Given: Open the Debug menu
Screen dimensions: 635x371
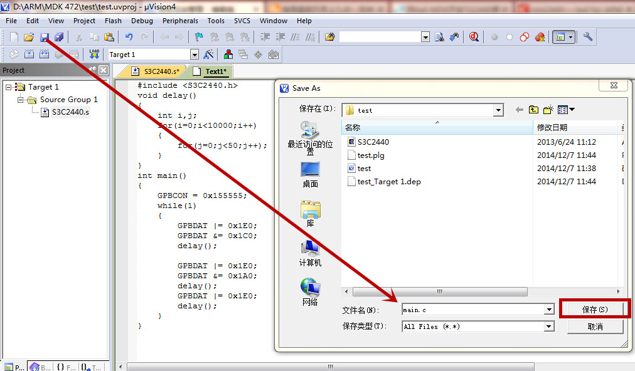Looking at the screenshot, I should (142, 21).
